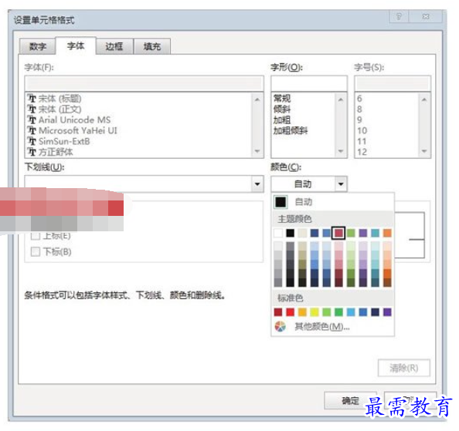Select the 字体 tab

pos(76,45)
